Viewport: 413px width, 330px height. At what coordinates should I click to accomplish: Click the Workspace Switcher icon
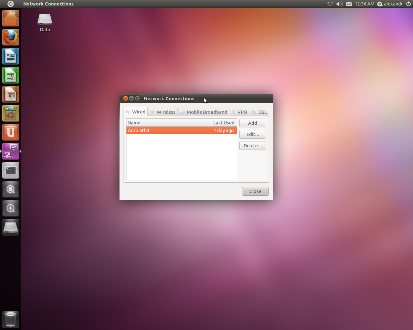tap(11, 170)
